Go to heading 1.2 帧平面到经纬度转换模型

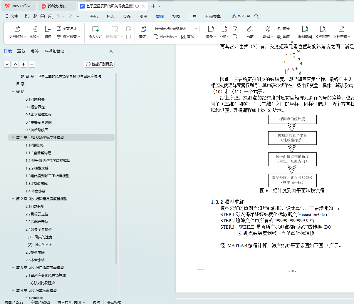click(48, 160)
